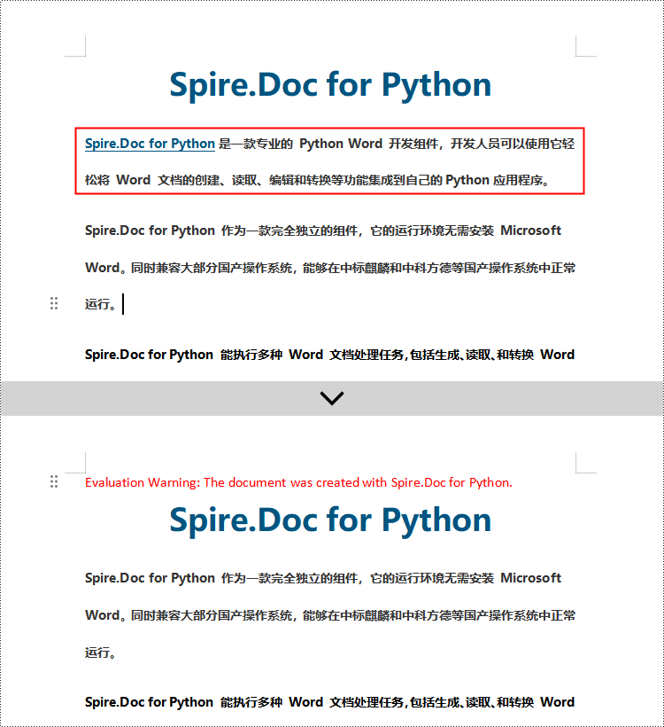Click the bottom document's Spire.Doc for Python title
664x727 pixels.
(x=330, y=520)
